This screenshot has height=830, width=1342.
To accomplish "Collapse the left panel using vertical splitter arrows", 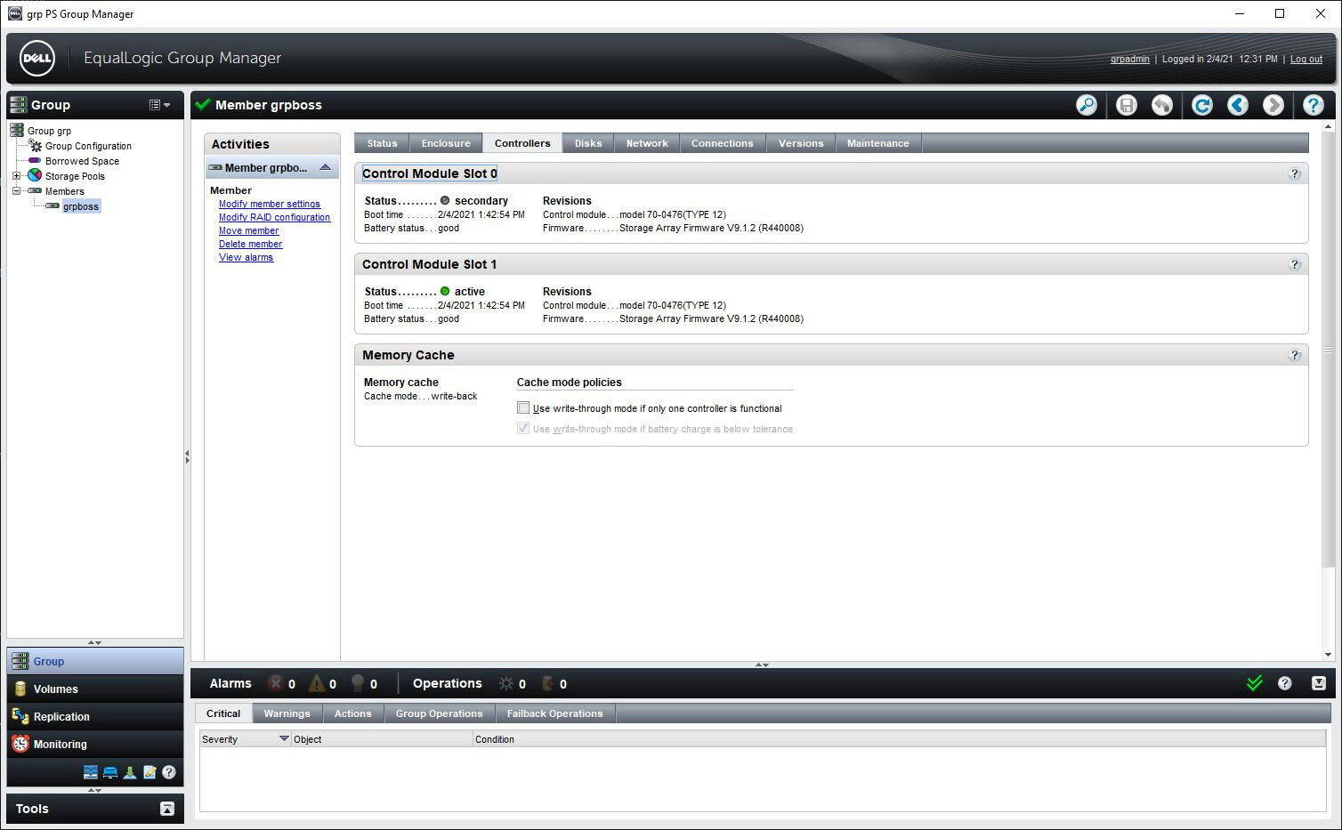I will (187, 455).
